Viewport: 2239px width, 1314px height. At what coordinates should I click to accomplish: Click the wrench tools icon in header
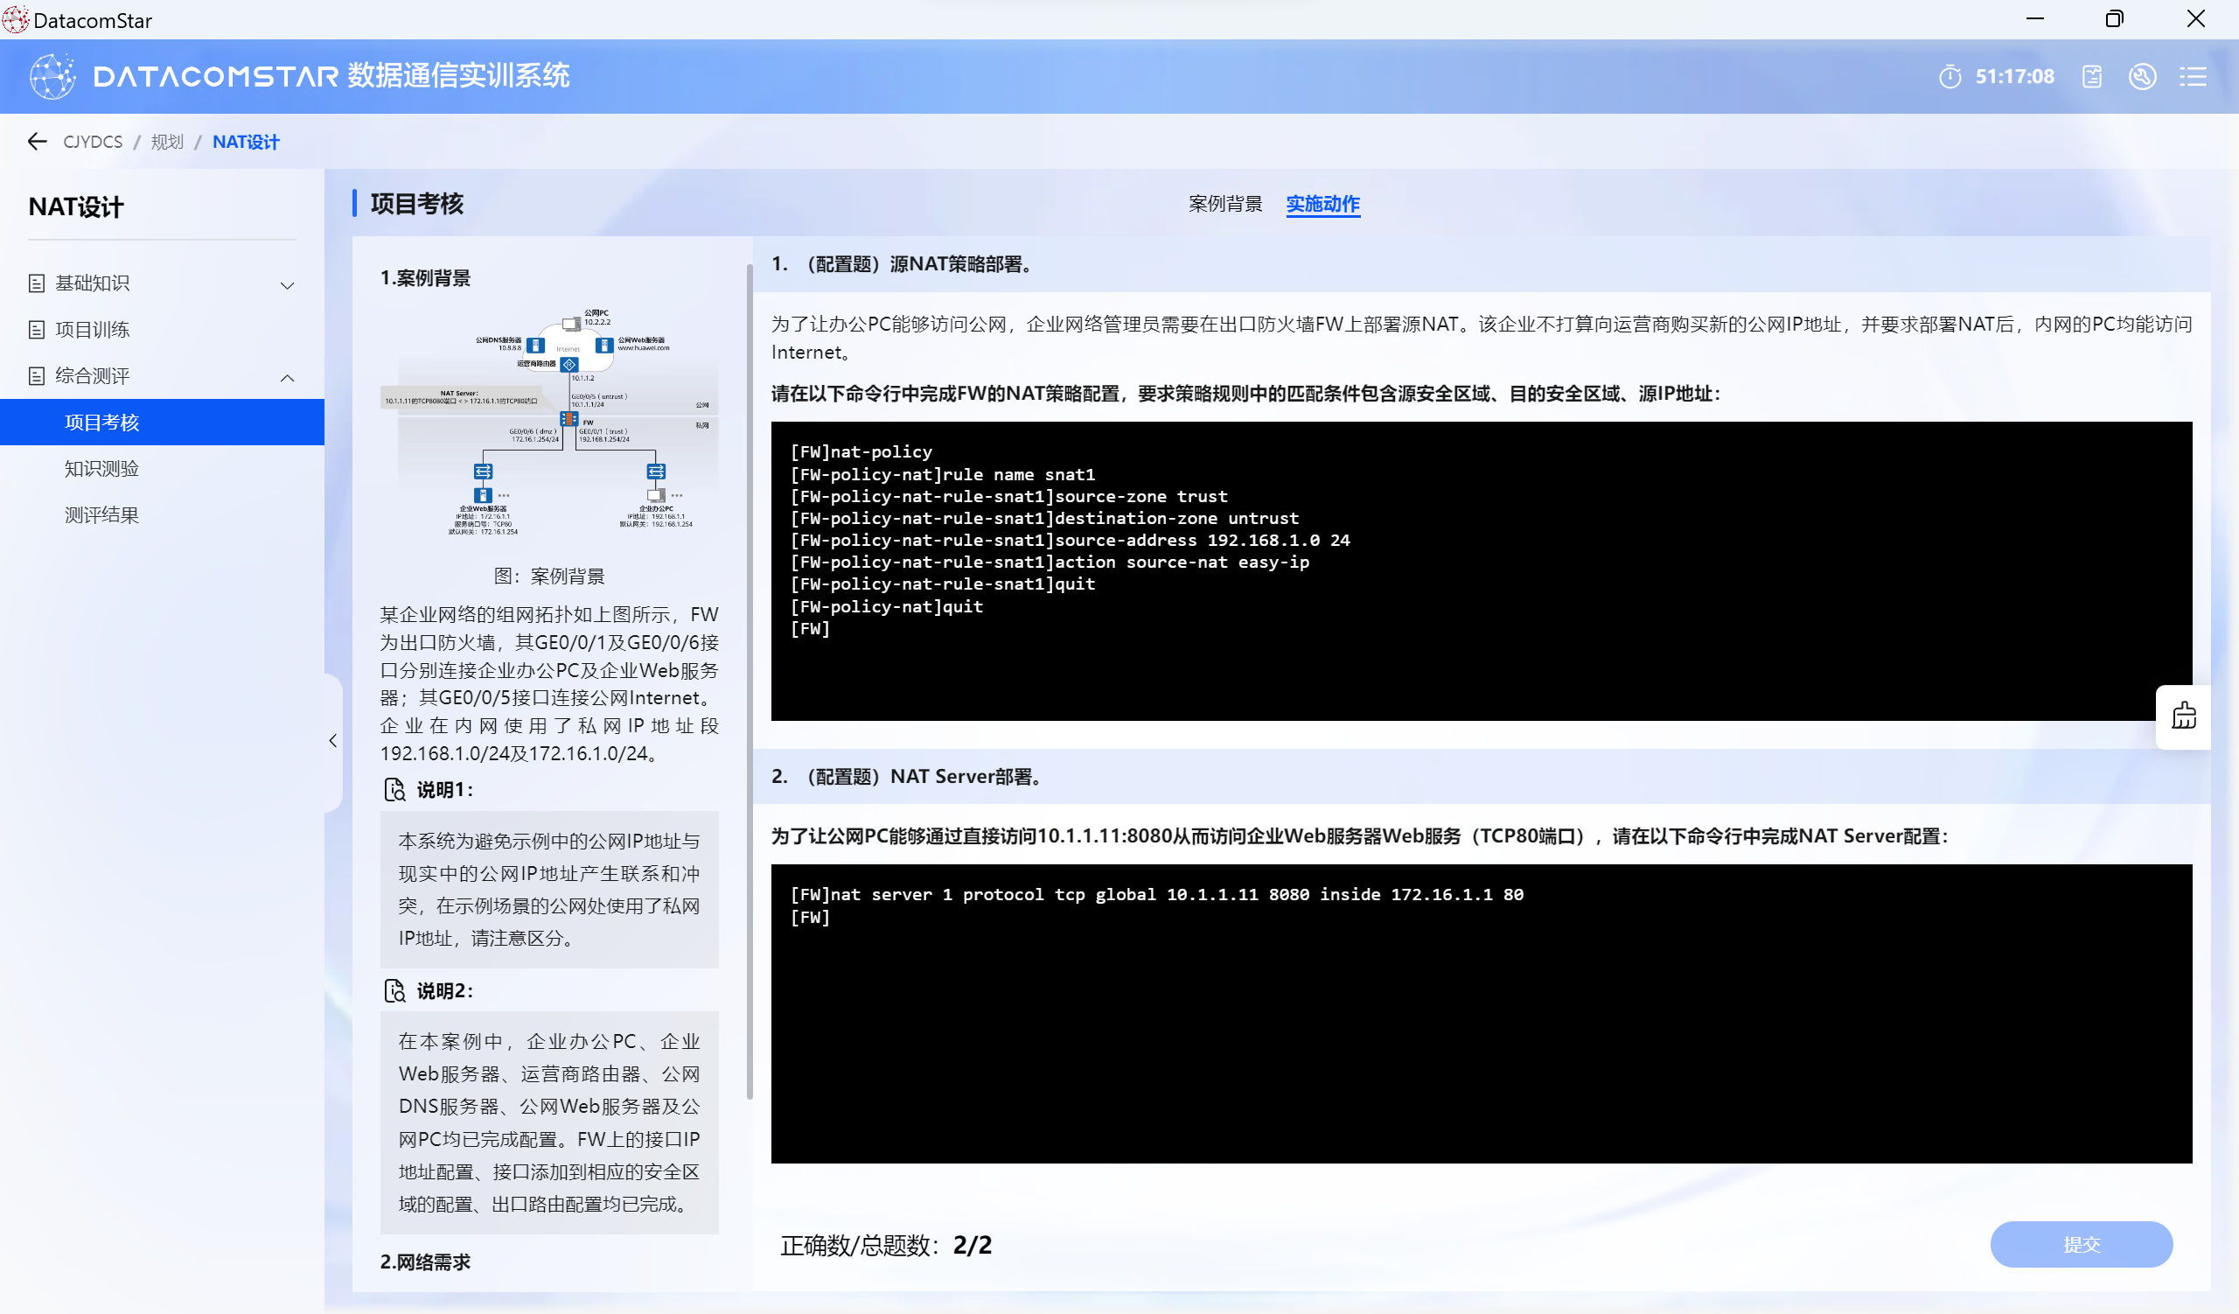2141,76
